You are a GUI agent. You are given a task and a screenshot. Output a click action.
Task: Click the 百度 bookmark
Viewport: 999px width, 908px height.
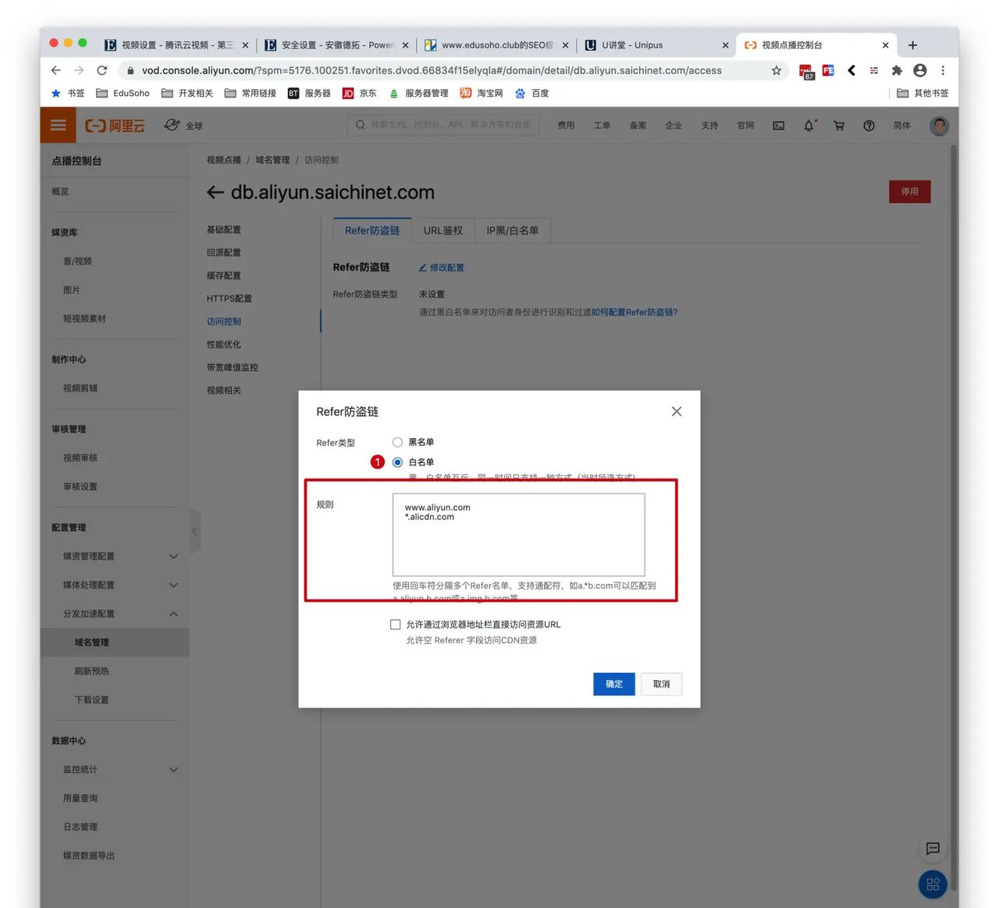coord(532,93)
